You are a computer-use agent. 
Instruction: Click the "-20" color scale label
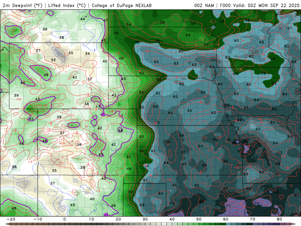[x=11, y=219]
